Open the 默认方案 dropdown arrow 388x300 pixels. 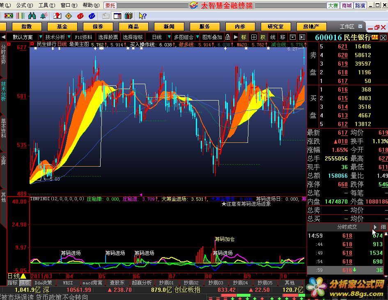click(x=41, y=37)
